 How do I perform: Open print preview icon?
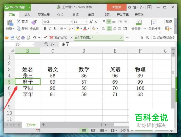[29, 38]
